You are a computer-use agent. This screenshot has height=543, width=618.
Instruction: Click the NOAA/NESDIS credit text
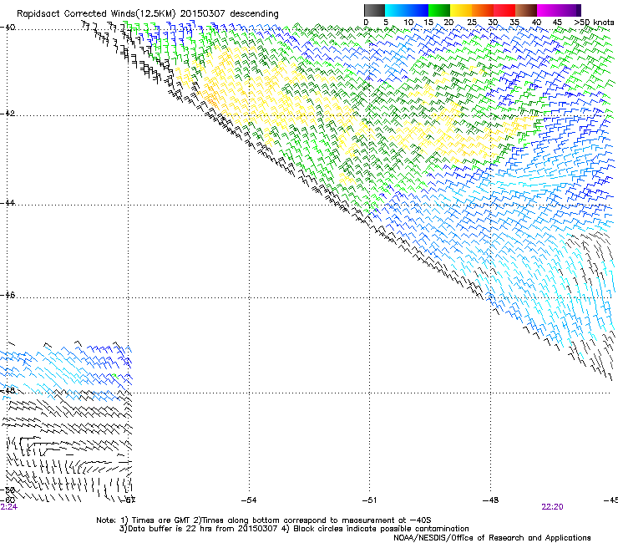pos(492,538)
